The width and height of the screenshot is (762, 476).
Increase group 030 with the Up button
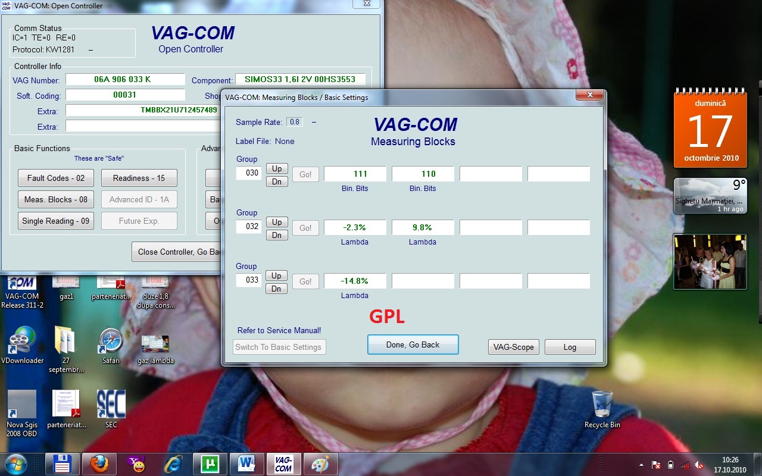click(x=276, y=168)
